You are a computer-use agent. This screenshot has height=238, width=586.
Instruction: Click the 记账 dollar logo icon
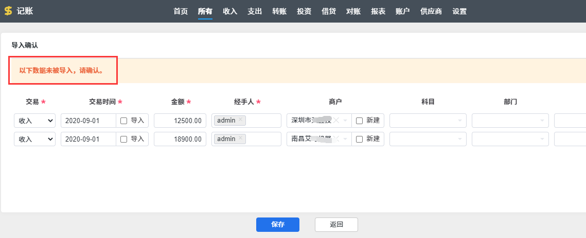pyautogui.click(x=8, y=11)
